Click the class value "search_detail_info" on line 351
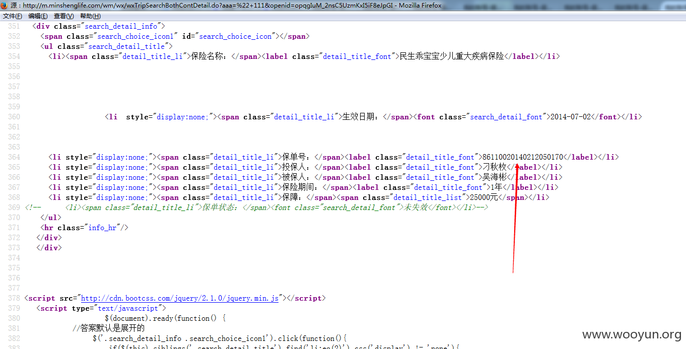The image size is (686, 349). pos(121,26)
